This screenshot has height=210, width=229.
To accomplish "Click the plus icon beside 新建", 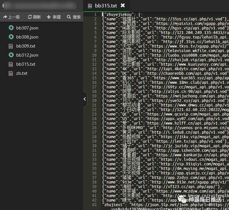I will pyautogui.click(x=49, y=17).
